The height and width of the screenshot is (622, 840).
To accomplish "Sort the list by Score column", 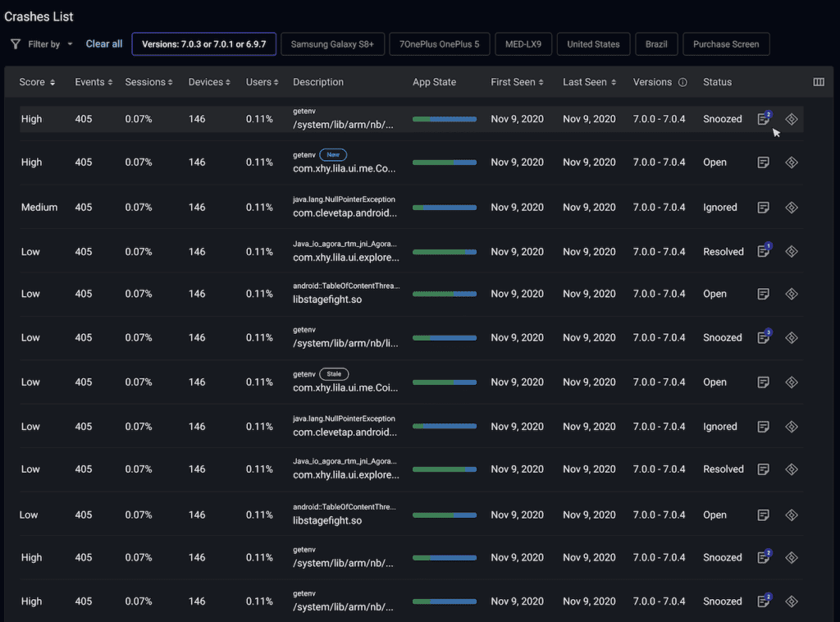I will pyautogui.click(x=38, y=82).
